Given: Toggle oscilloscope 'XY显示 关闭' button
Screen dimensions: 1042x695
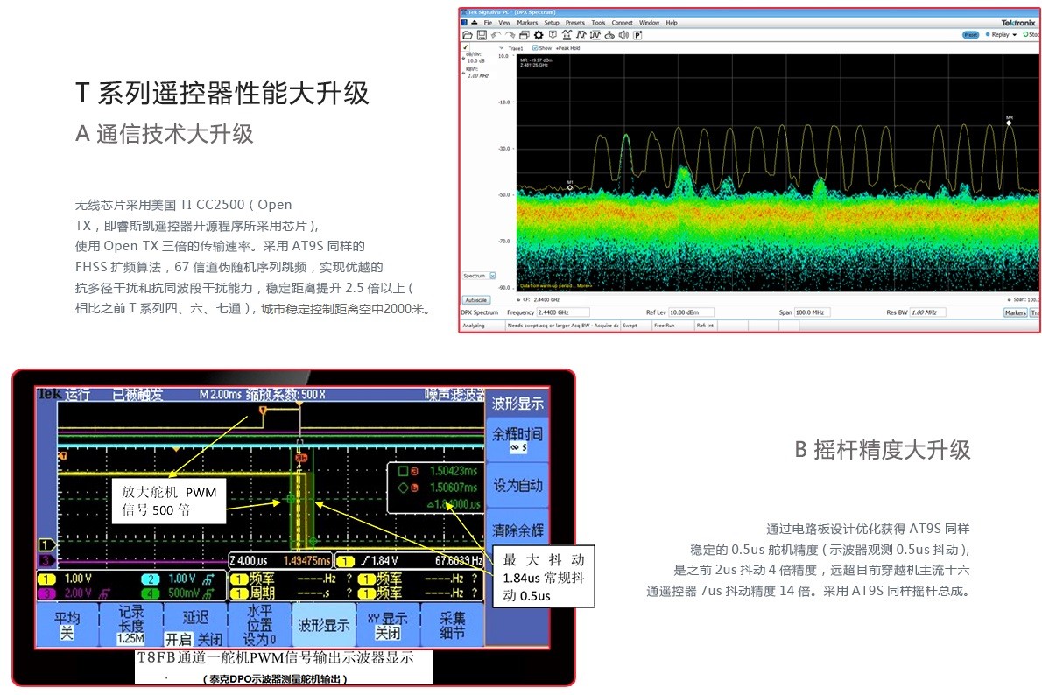Looking at the screenshot, I should [387, 625].
